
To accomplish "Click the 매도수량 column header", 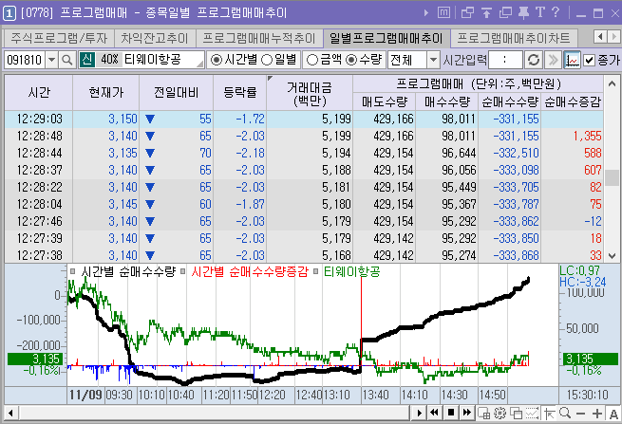I will [x=385, y=101].
